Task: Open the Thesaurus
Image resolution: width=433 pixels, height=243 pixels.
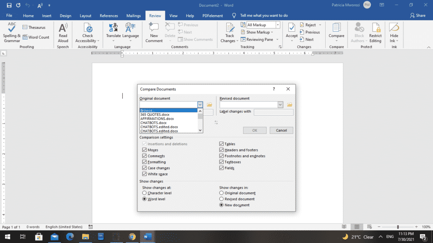Action: pyautogui.click(x=34, y=27)
